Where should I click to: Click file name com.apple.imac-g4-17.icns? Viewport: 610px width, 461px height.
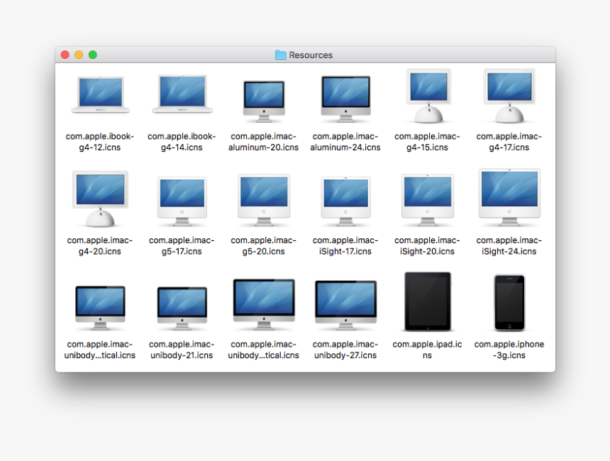pyautogui.click(x=509, y=142)
